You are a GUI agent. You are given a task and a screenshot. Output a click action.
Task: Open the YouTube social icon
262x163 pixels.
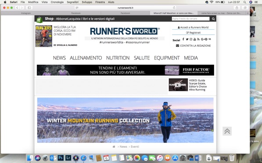tap(195, 39)
